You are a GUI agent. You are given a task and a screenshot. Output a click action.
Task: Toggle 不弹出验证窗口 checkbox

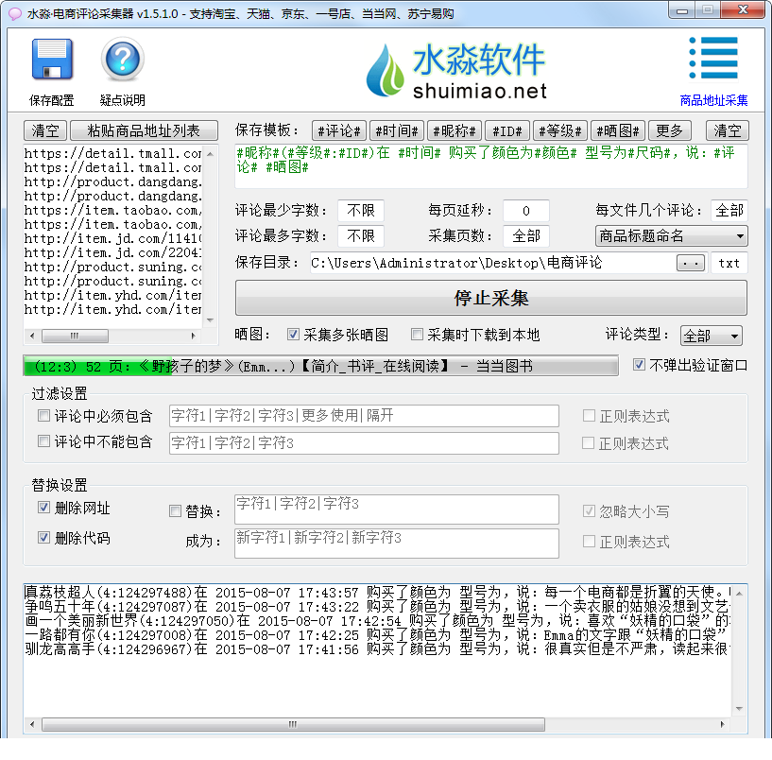[x=639, y=365]
